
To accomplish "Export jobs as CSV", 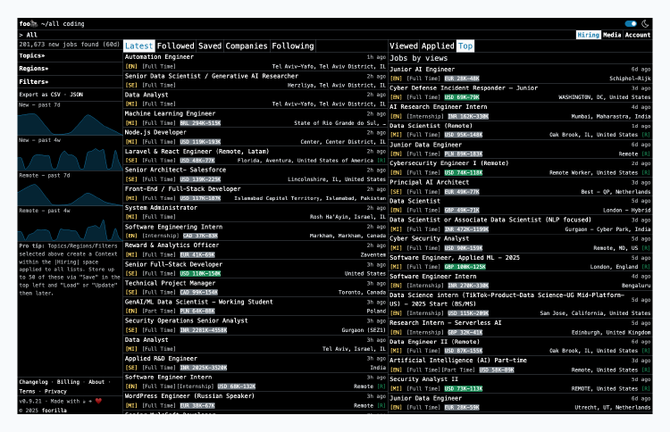I will click(x=56, y=95).
